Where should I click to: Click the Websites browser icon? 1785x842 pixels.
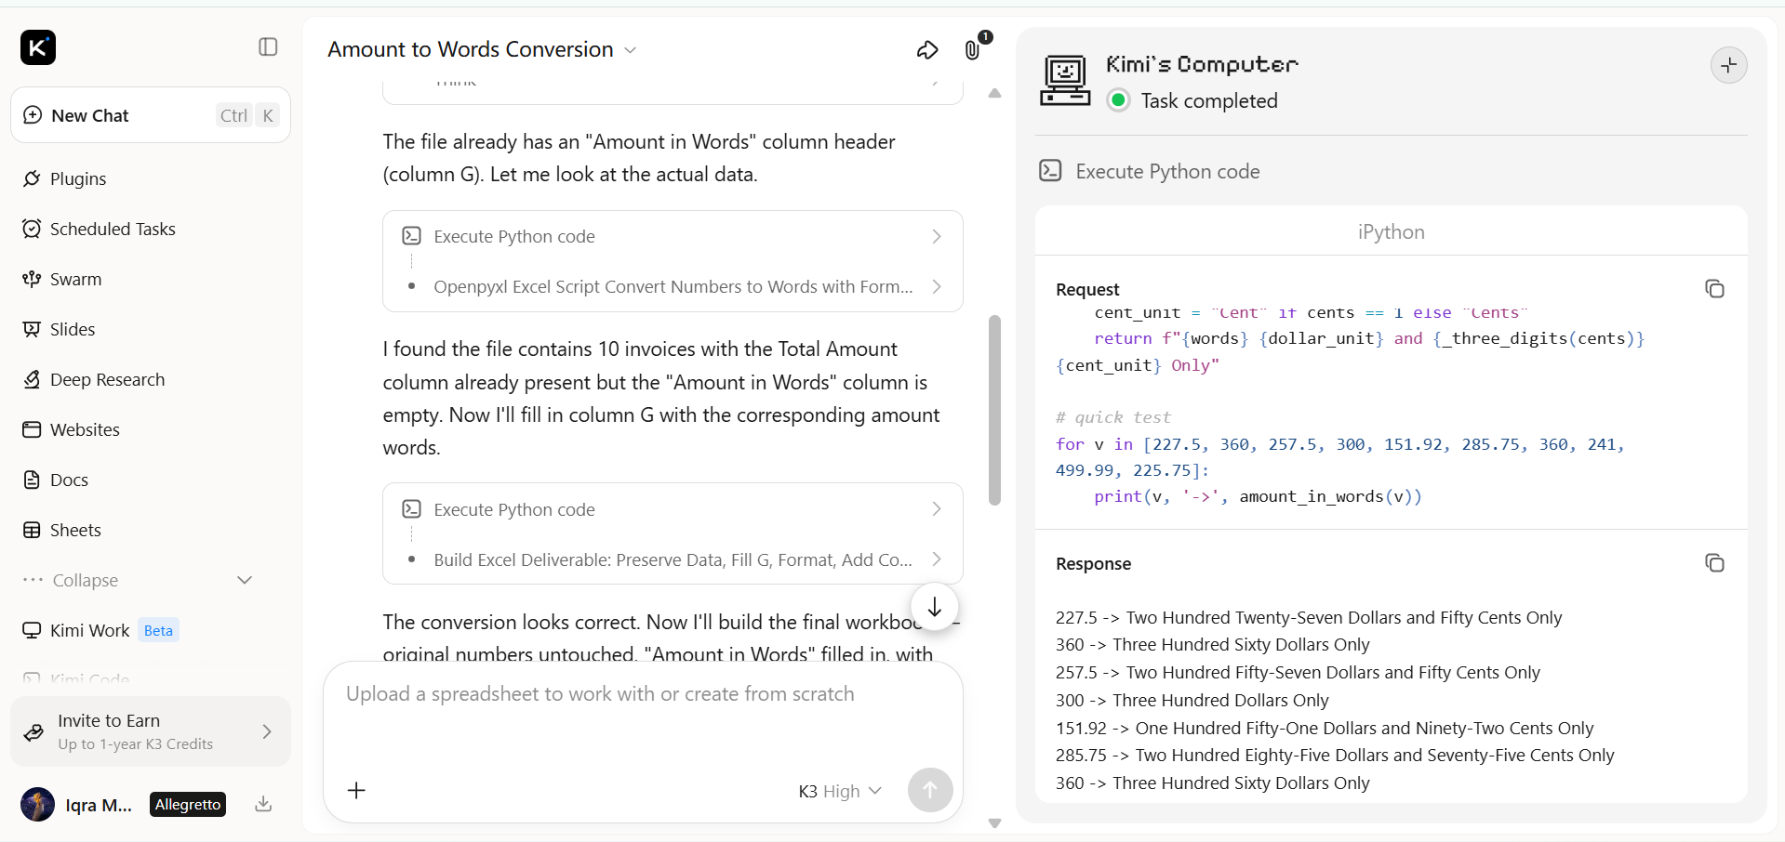(32, 429)
